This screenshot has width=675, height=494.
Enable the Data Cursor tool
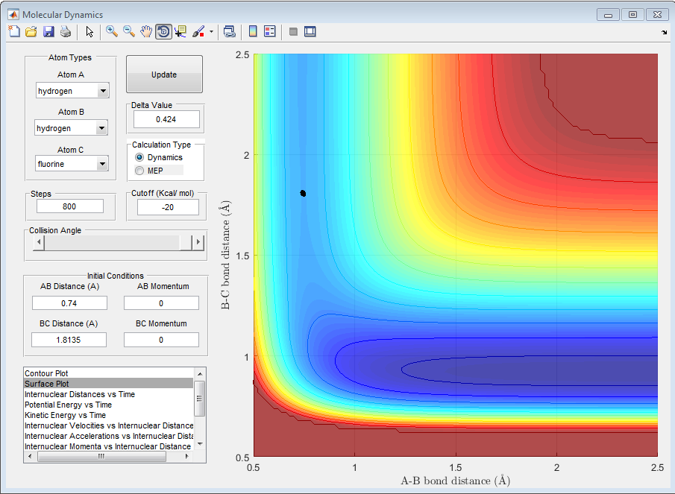tap(181, 31)
